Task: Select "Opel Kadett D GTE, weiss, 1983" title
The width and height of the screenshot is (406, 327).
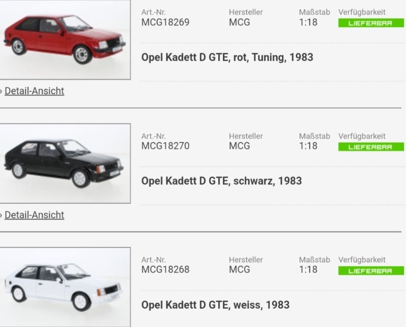Action: pos(215,305)
